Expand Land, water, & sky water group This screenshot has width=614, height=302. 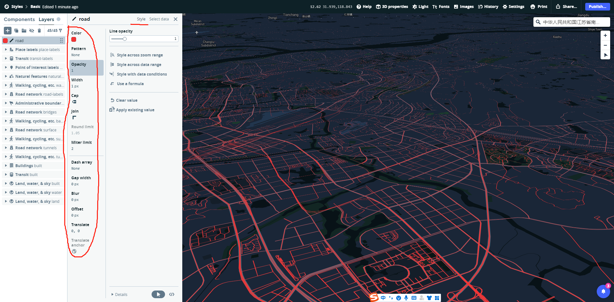[6, 192]
